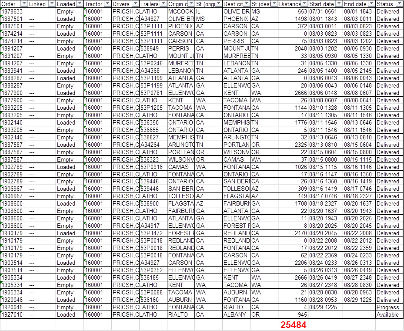Open the St (dest) column filter dropdown
404x331 pixels.
274,4
